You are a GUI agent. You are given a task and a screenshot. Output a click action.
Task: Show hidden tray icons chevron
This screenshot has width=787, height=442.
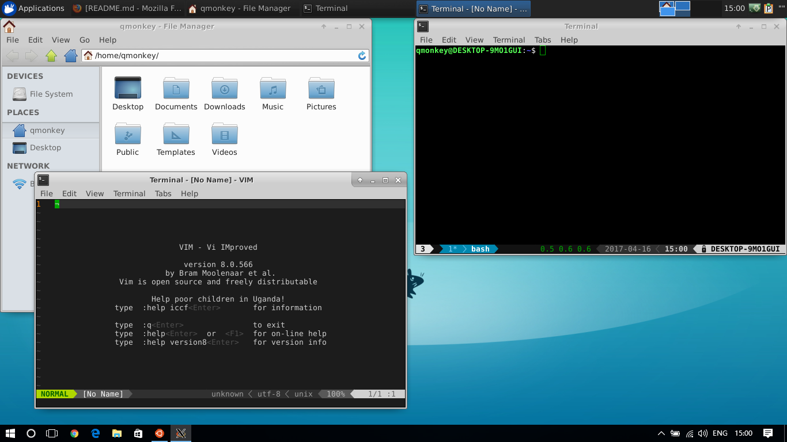click(661, 433)
